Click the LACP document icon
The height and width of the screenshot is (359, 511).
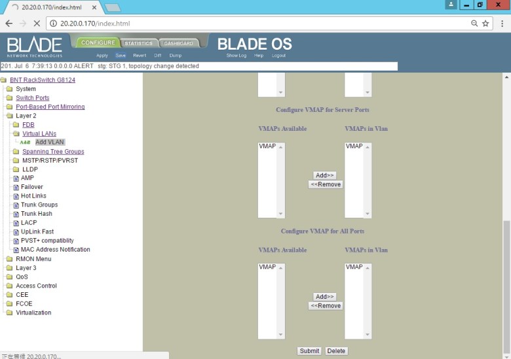coord(16,223)
